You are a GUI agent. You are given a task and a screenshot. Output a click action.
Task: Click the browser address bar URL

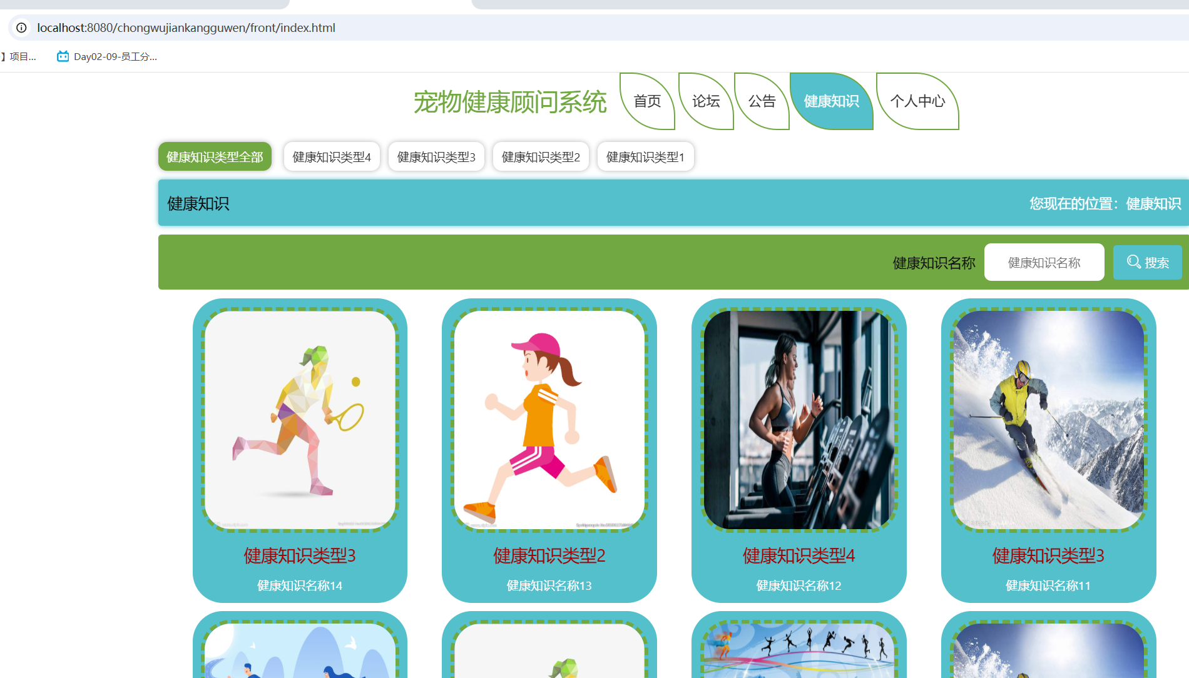(x=186, y=28)
